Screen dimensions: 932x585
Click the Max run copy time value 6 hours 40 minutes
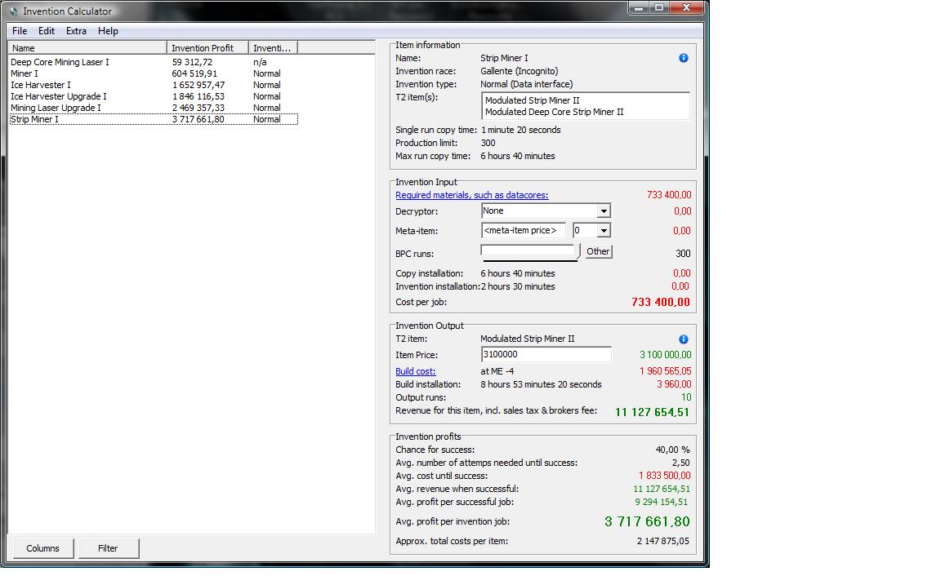(x=517, y=156)
